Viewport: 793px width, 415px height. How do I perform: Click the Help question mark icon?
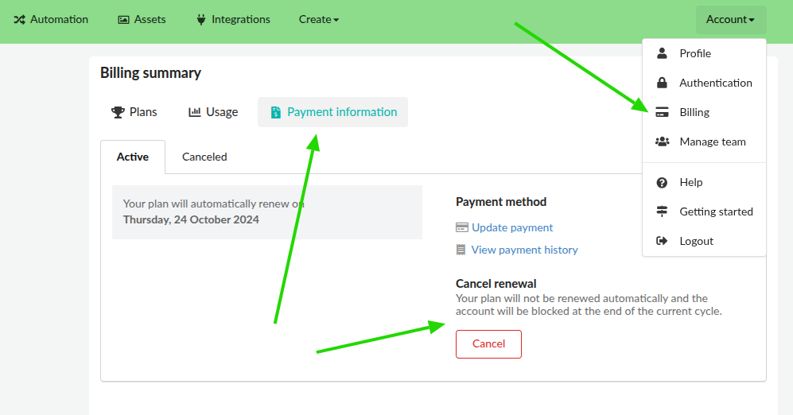tap(662, 182)
